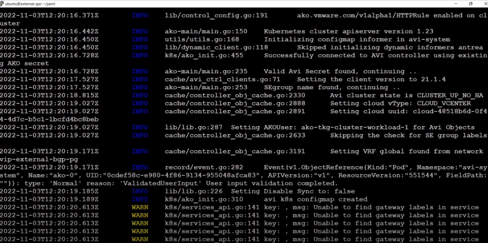Select lib/lib.go:226 source reference
Image resolution: width=488 pixels, height=243 pixels.
[194, 192]
